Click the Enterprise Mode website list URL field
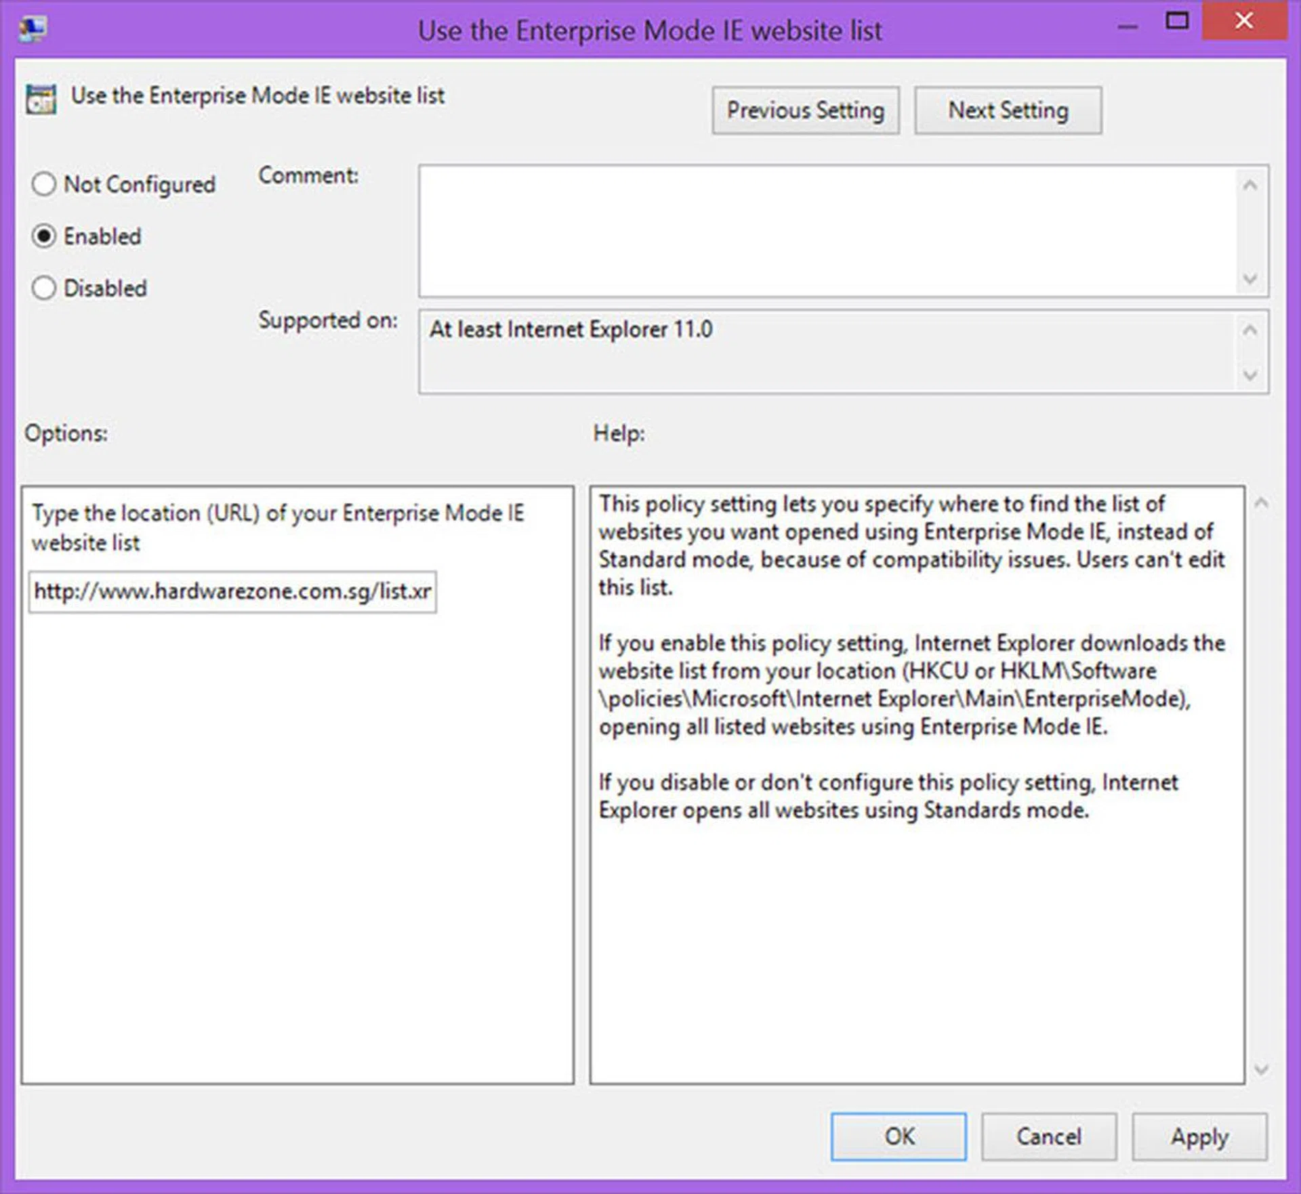Viewport: 1301px width, 1194px height. coord(232,592)
